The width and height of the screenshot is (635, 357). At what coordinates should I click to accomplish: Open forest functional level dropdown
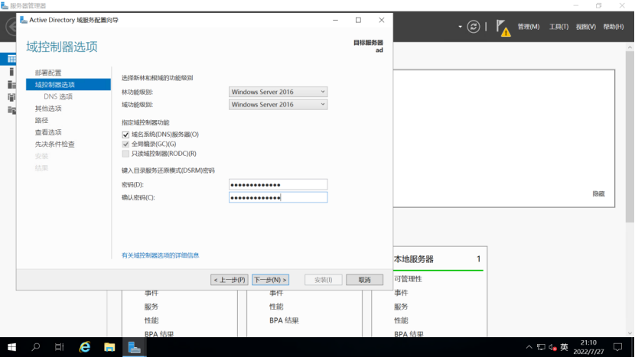coord(278,92)
